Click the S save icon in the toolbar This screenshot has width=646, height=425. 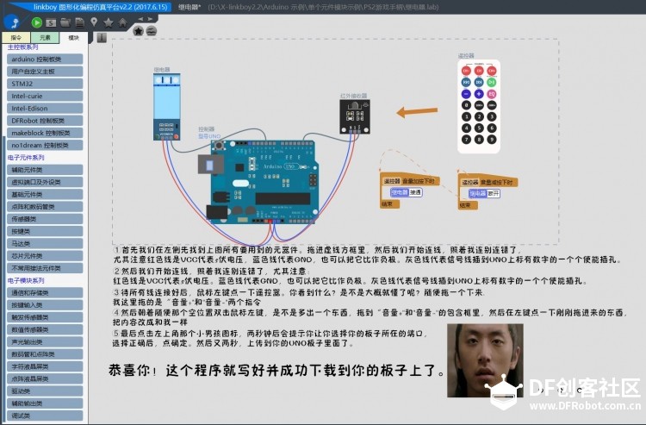pyautogui.click(x=51, y=22)
